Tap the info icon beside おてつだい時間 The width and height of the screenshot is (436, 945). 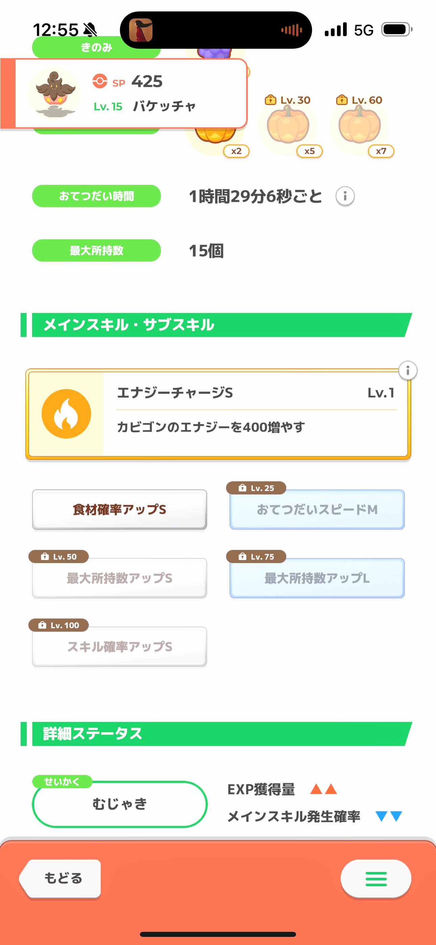pyautogui.click(x=345, y=196)
